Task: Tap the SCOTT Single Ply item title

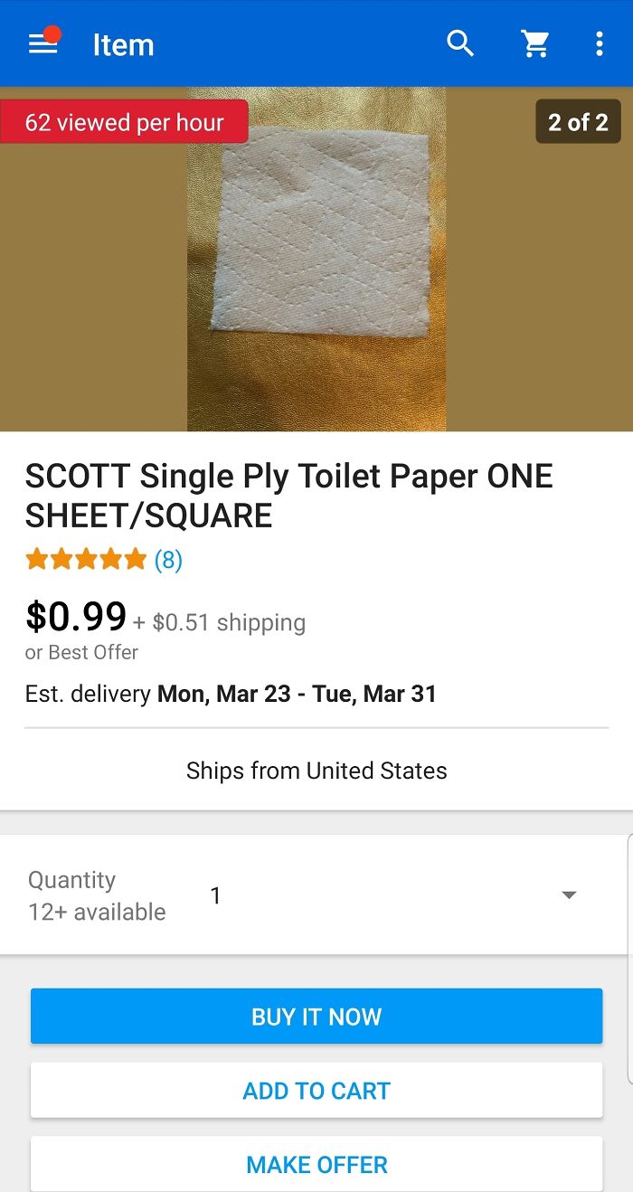Action: tap(289, 496)
